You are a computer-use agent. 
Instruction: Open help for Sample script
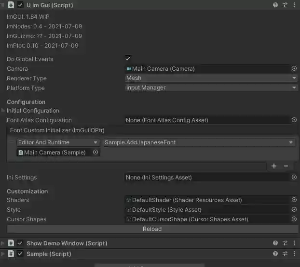tap(275, 254)
